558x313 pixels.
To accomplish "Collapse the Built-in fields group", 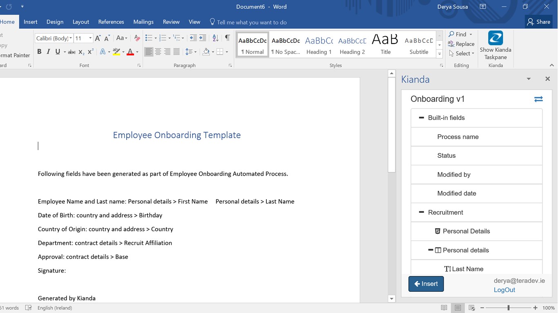I will 422,118.
